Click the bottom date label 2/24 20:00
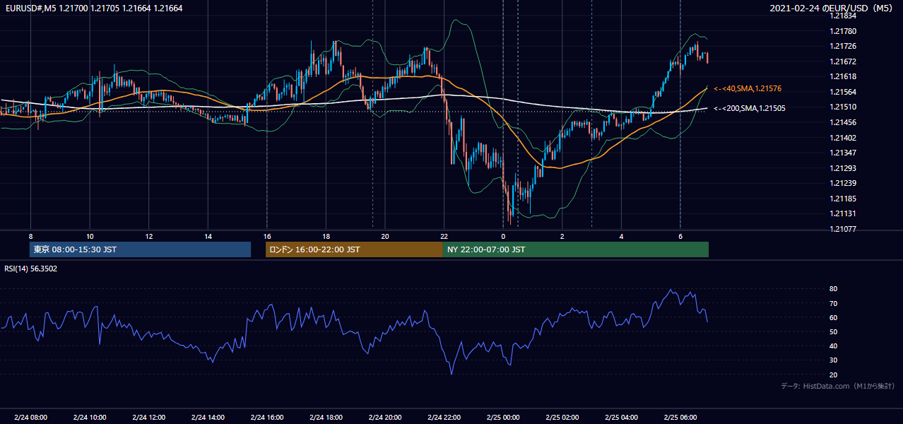Screen dimensions: 903x424 (385, 418)
